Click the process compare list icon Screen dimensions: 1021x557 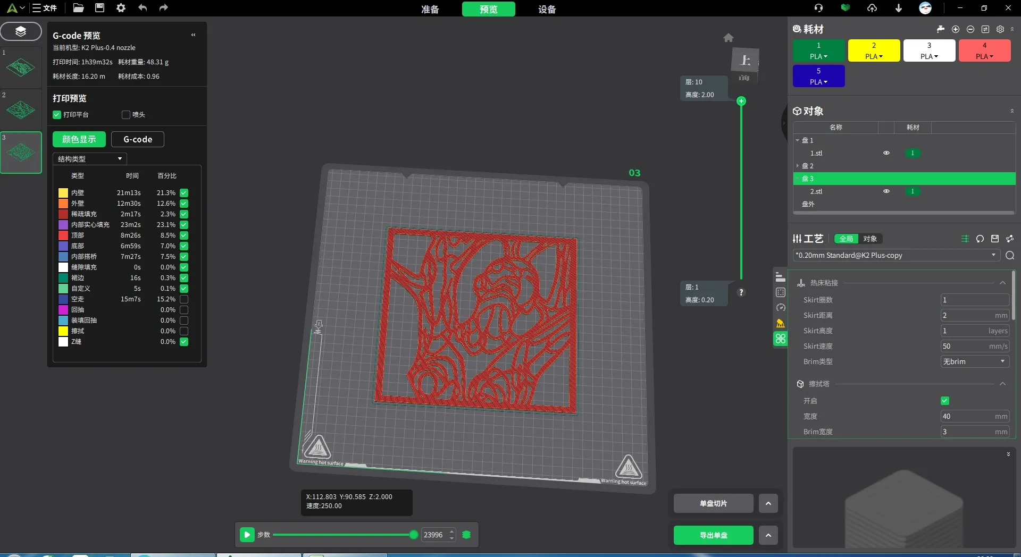965,239
